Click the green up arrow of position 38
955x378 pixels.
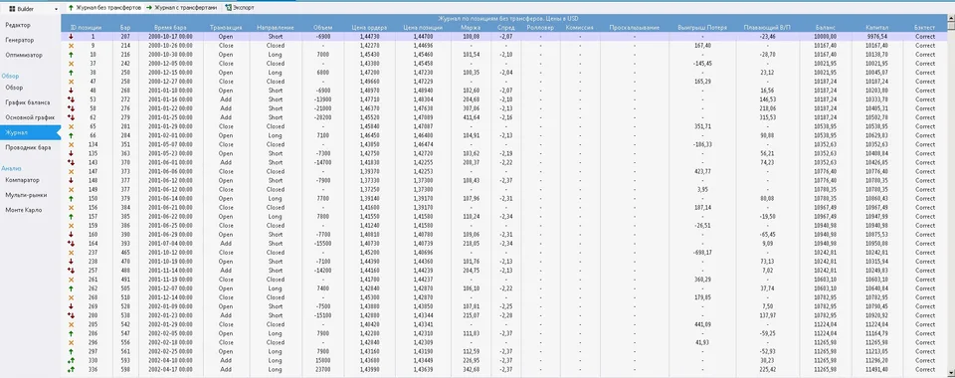pos(72,73)
